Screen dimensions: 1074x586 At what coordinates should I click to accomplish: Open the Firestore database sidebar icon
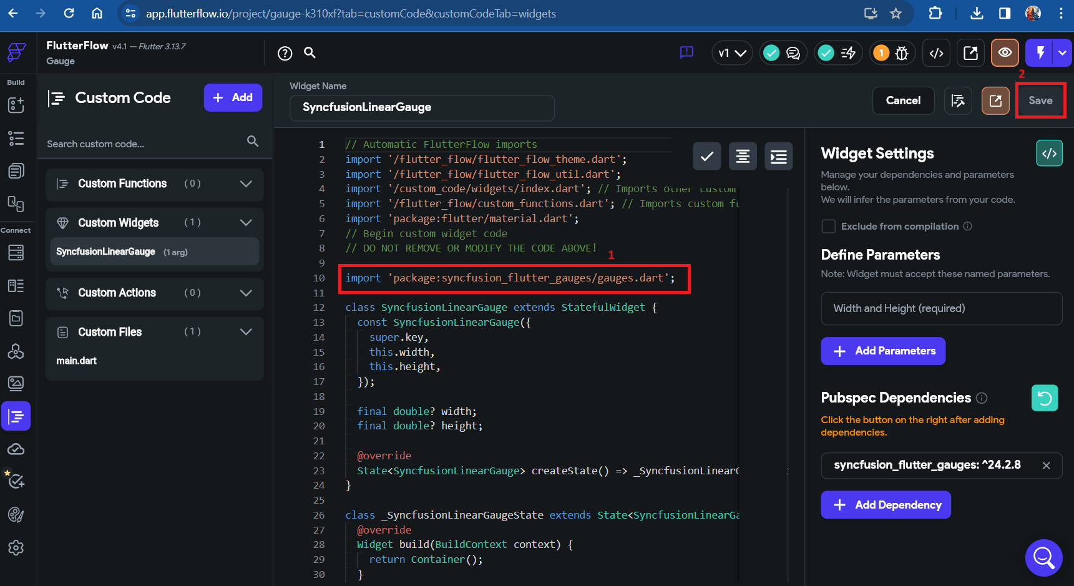(x=16, y=252)
